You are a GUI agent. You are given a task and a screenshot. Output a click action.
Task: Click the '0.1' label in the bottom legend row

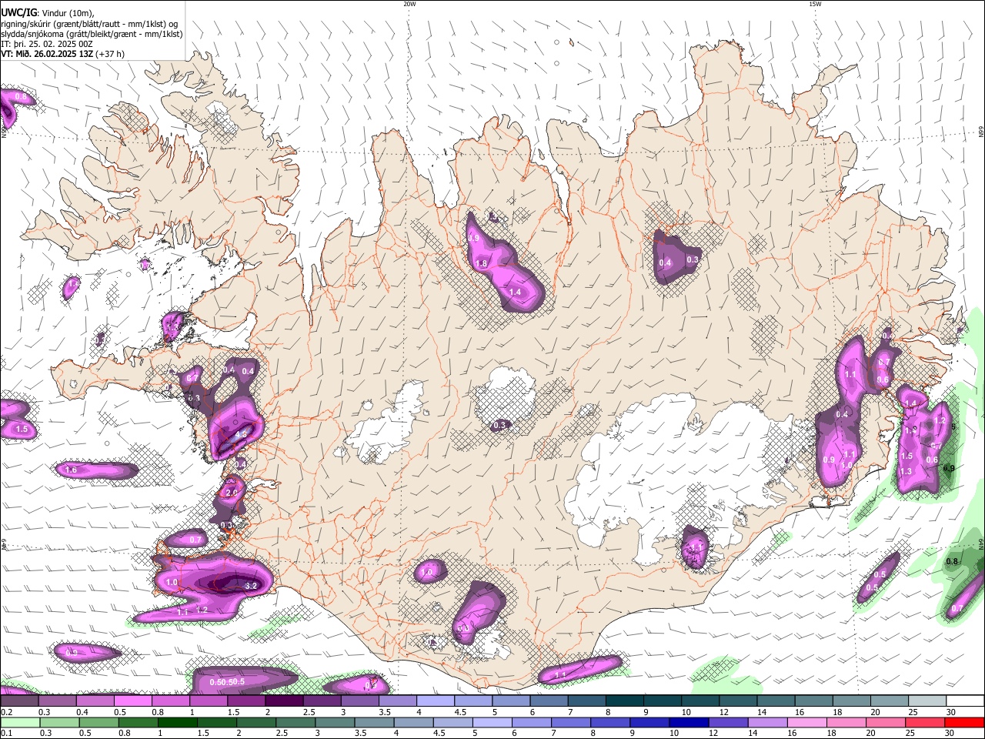(6, 733)
